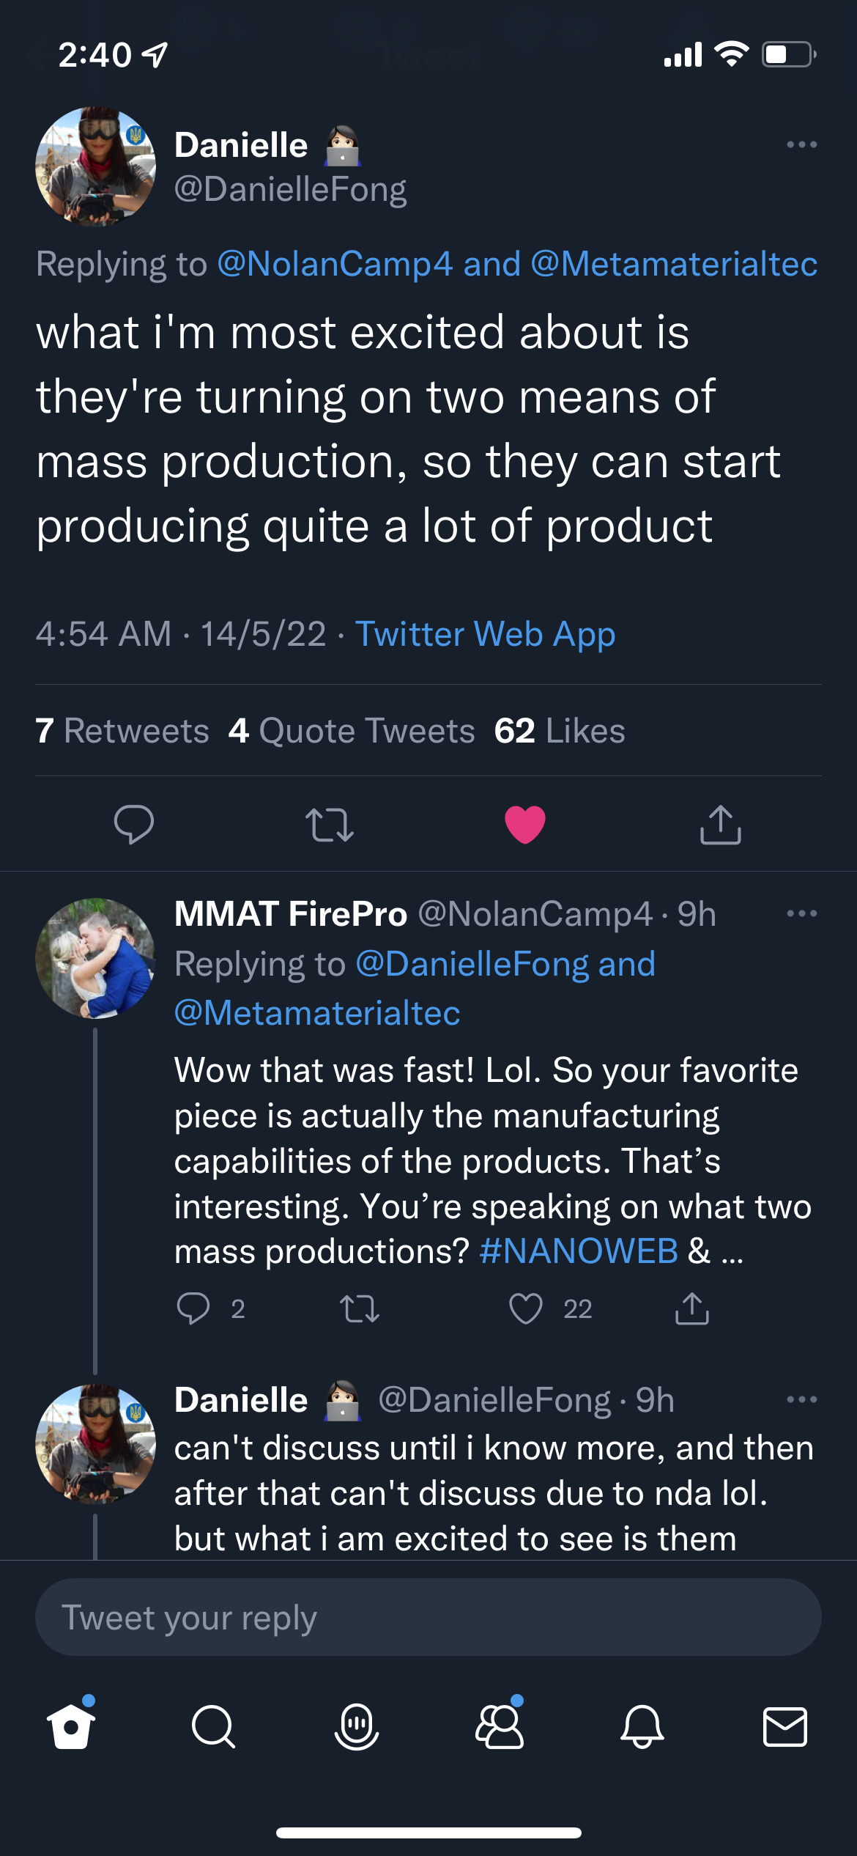Open the Search tab

pyautogui.click(x=213, y=1727)
